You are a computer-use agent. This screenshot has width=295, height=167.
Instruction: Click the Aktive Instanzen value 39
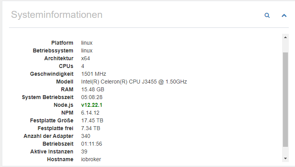[84, 151]
